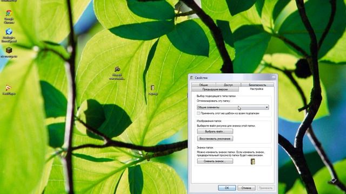Close the Свойства properties window
Viewport: 346px width, 194px height.
click(274, 77)
